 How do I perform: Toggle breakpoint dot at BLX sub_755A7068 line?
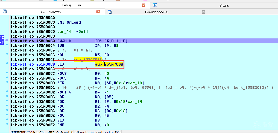pyautogui.click(x=7, y=63)
